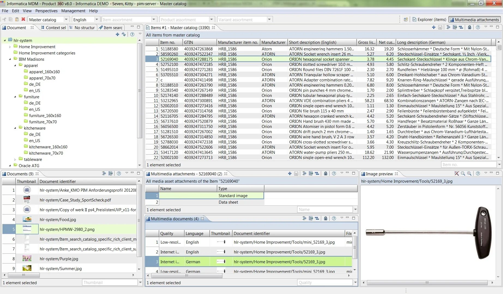Screen dimensions: 503x294
Task: Clear the image preview (crossed image icon)
Action: pyautogui.click(x=457, y=173)
